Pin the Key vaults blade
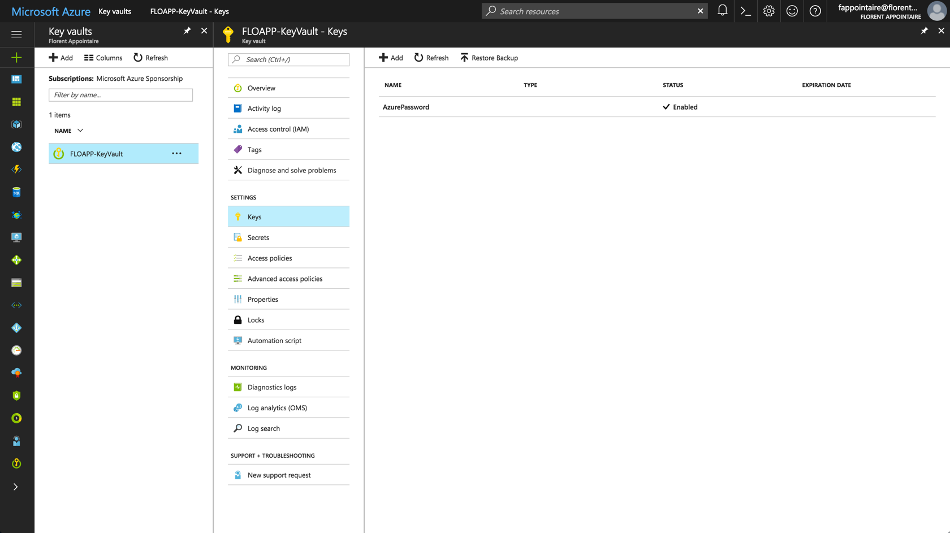This screenshot has width=950, height=533. pyautogui.click(x=187, y=31)
